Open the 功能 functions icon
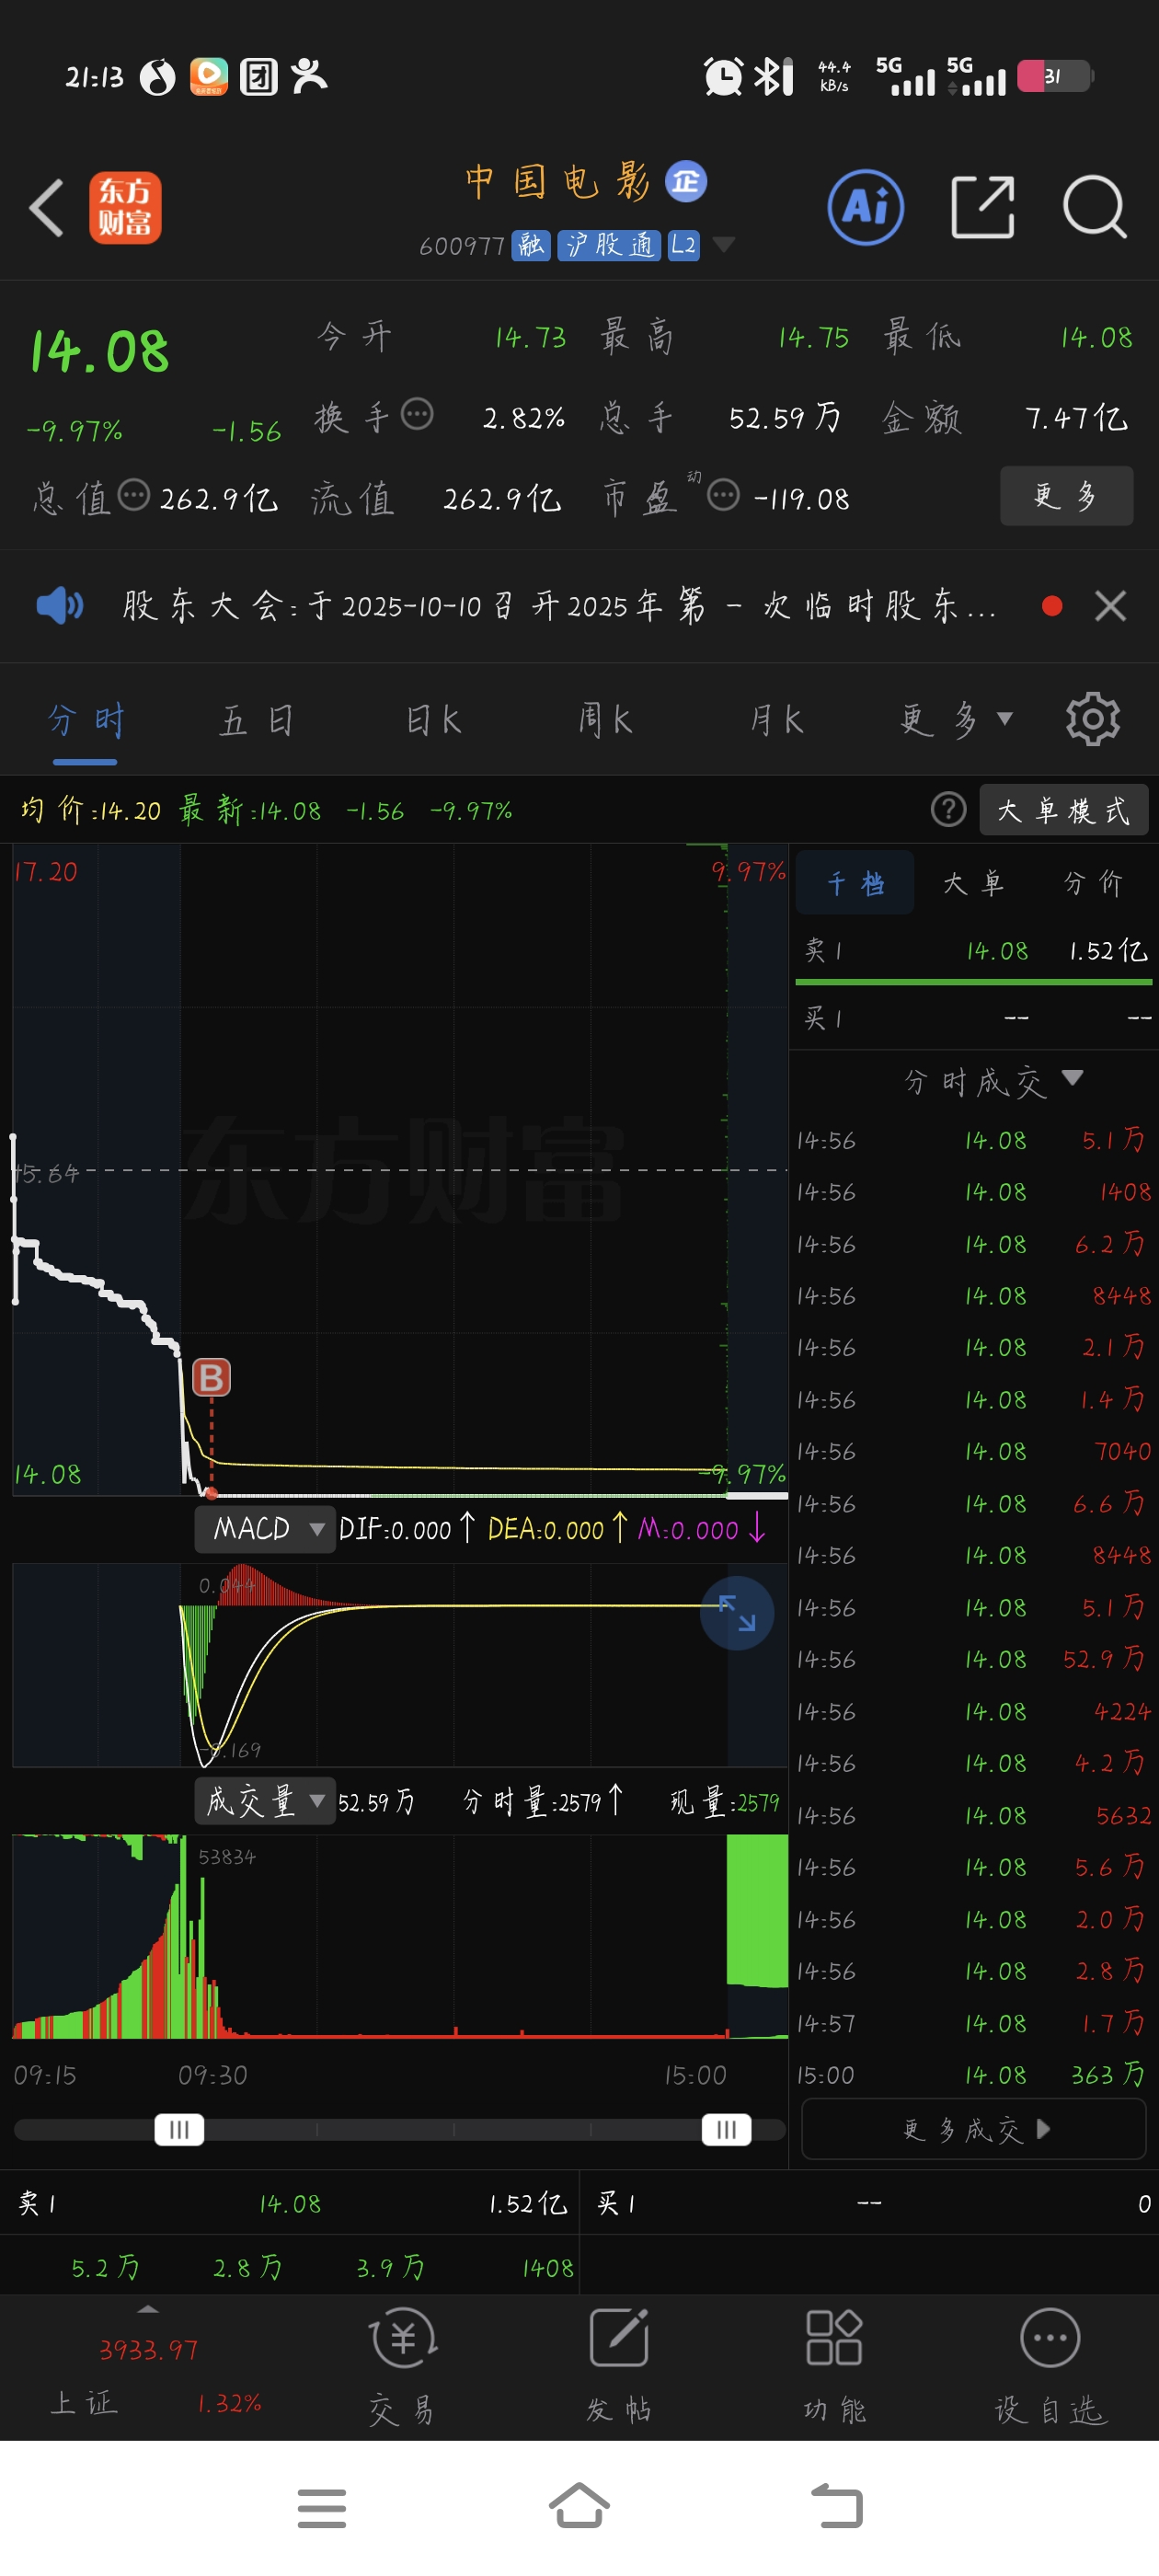 [x=834, y=2367]
